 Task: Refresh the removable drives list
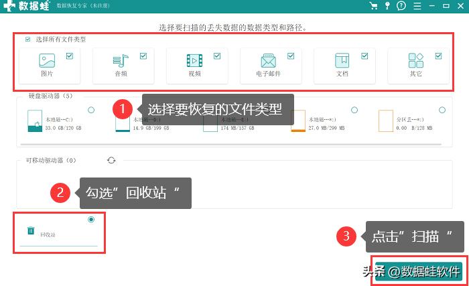(x=111, y=160)
